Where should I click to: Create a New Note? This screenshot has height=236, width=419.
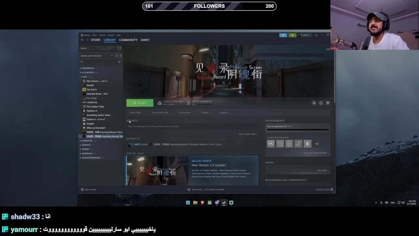coord(322,170)
